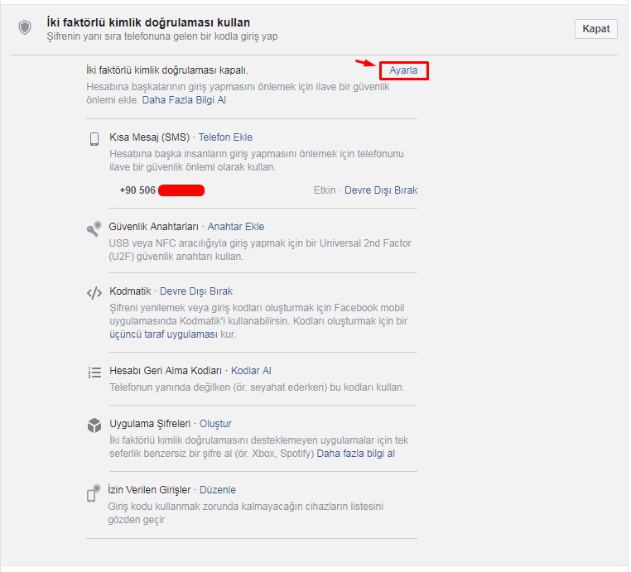Screen dimensions: 631x572
Task: Click the device icon beside İzin Verilen Girişler
Action: [94, 493]
